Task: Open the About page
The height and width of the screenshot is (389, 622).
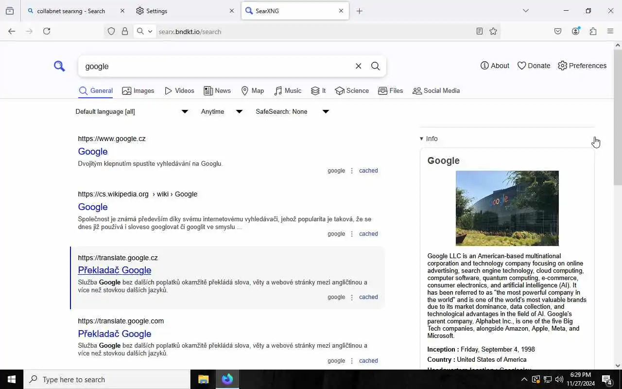Action: [x=495, y=66]
